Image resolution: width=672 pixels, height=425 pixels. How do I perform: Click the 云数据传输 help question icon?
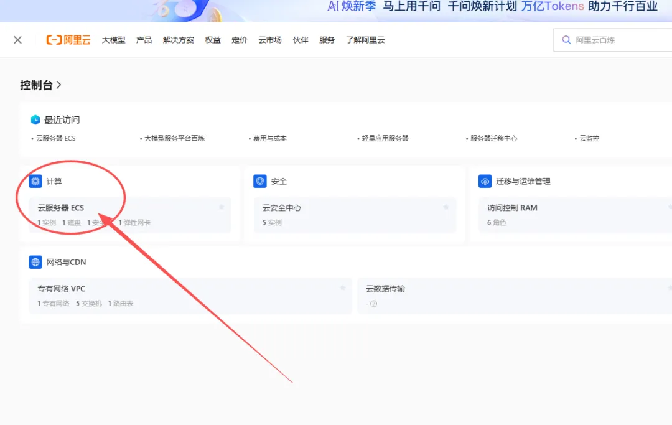374,304
